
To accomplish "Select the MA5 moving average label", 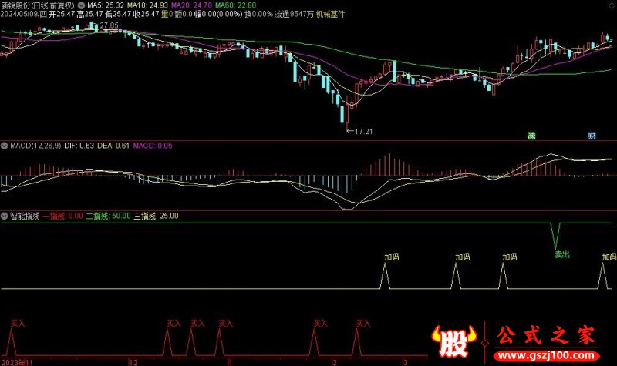I will (x=103, y=5).
